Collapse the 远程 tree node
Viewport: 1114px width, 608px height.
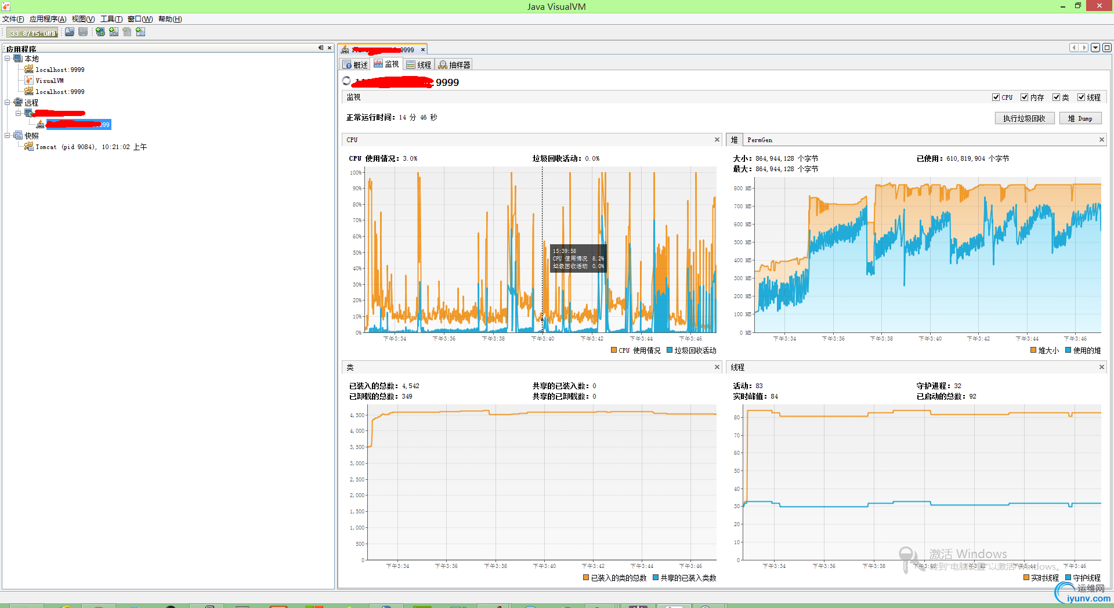pos(8,102)
